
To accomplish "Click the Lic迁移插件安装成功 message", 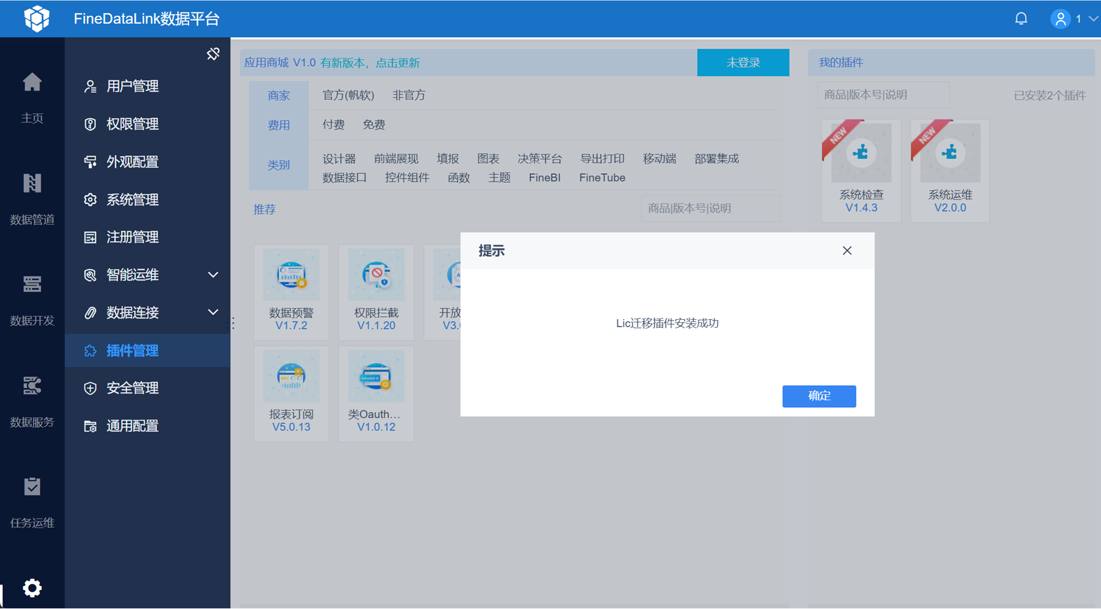I will (x=667, y=323).
